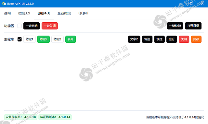The image size is (208, 124).
Task: Toggle the 防撤3 option
Action: click(x=58, y=39)
